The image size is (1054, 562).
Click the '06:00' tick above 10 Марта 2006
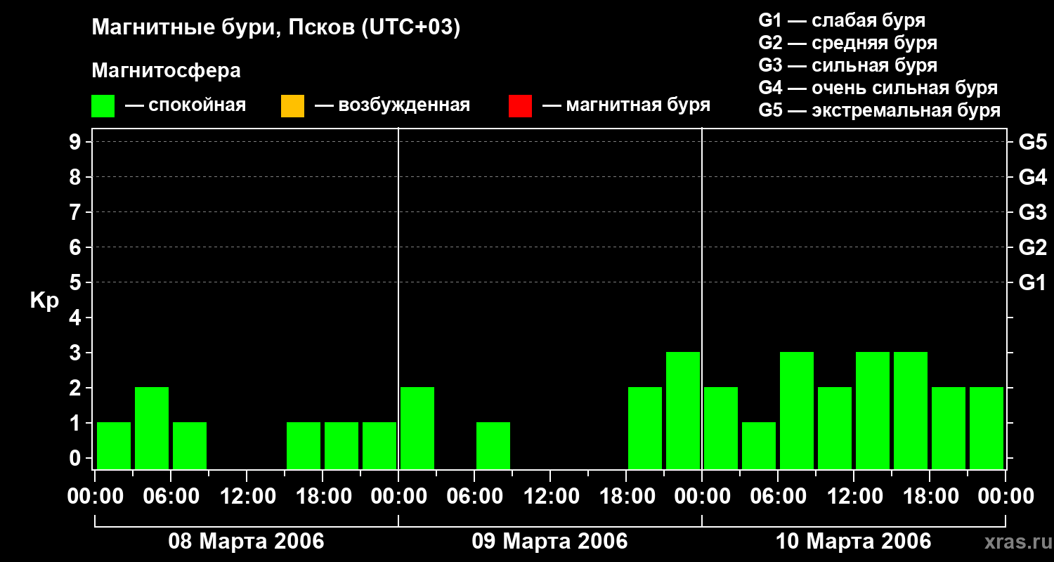(779, 497)
